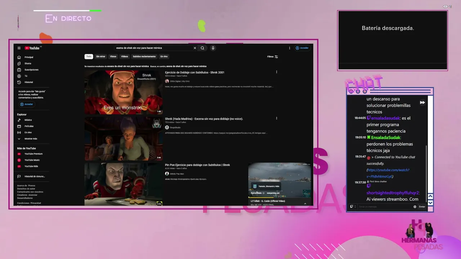Viewport: 461px width, 259px height.
Task: Open the chat platform selector dropdown
Action: 353,206
